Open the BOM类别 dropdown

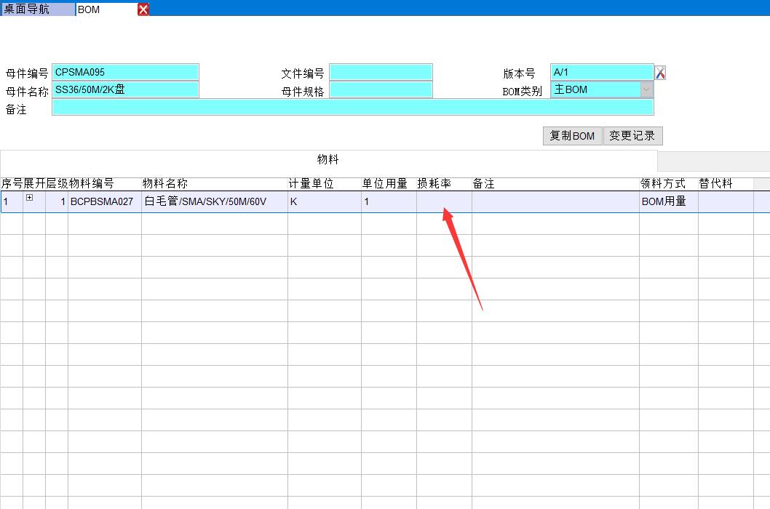[646, 89]
